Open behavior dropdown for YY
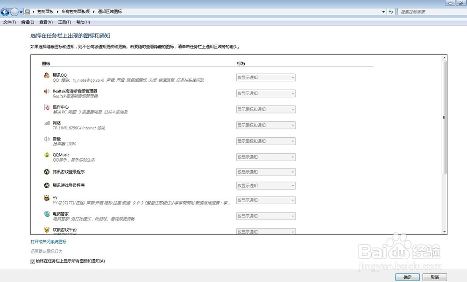 click(266, 200)
